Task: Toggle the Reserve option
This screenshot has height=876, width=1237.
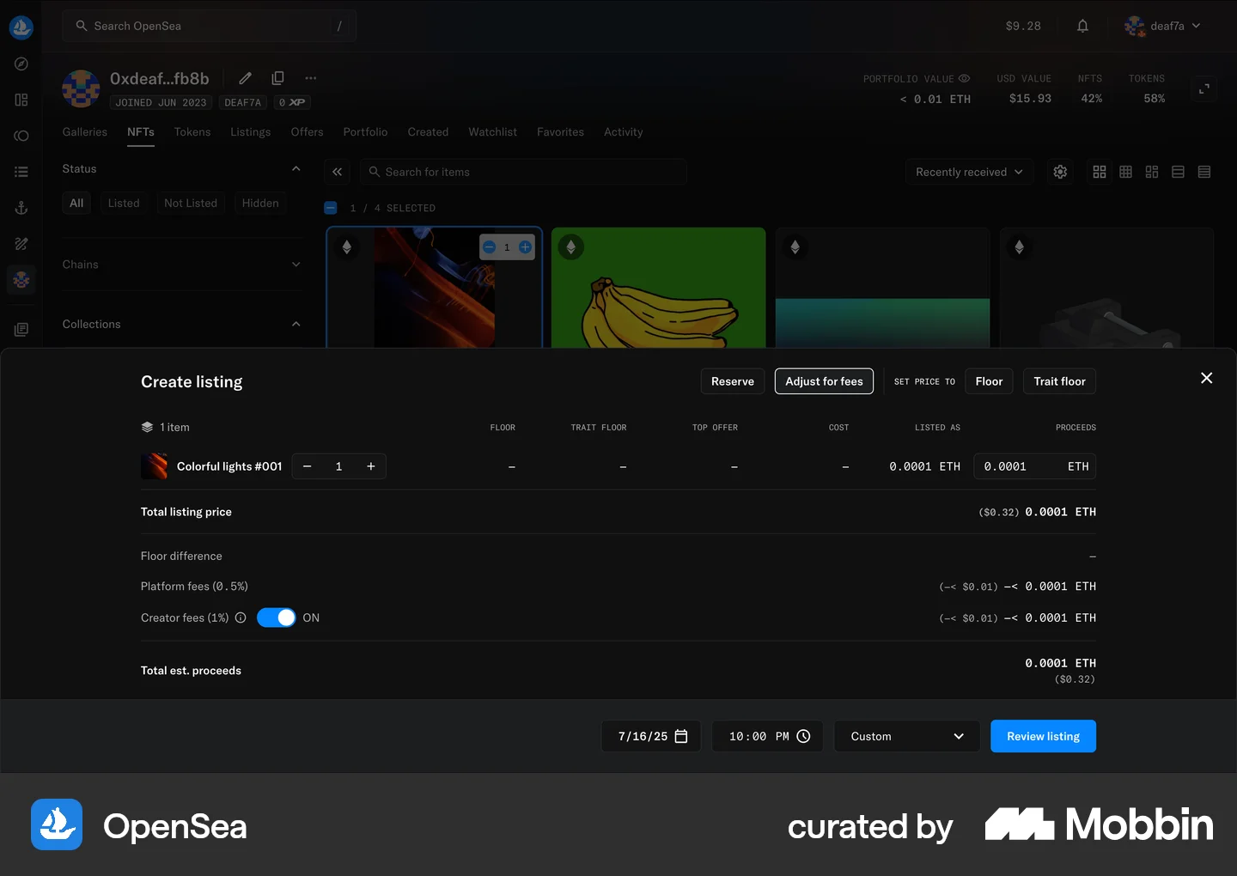Action: coord(733,381)
